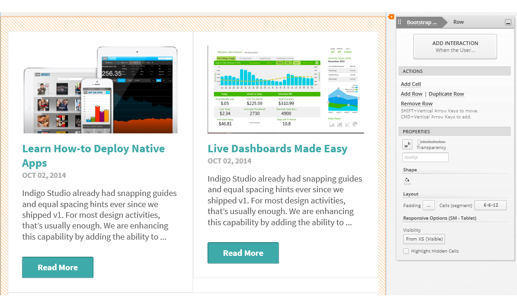
Task: Open the width/height size button
Action: tap(407, 144)
